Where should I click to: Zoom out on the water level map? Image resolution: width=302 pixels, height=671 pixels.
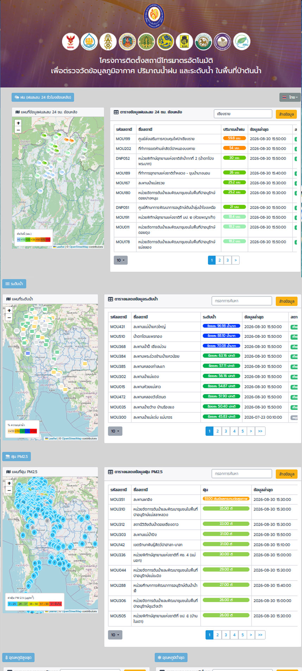click(x=9, y=317)
